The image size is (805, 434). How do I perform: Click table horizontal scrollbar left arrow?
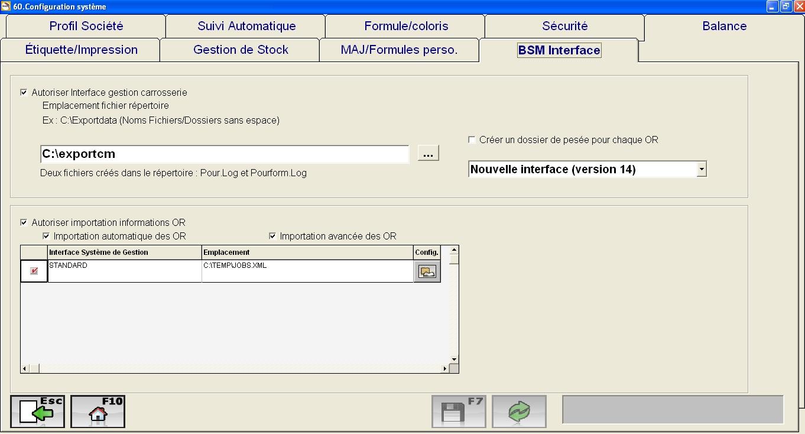25,368
